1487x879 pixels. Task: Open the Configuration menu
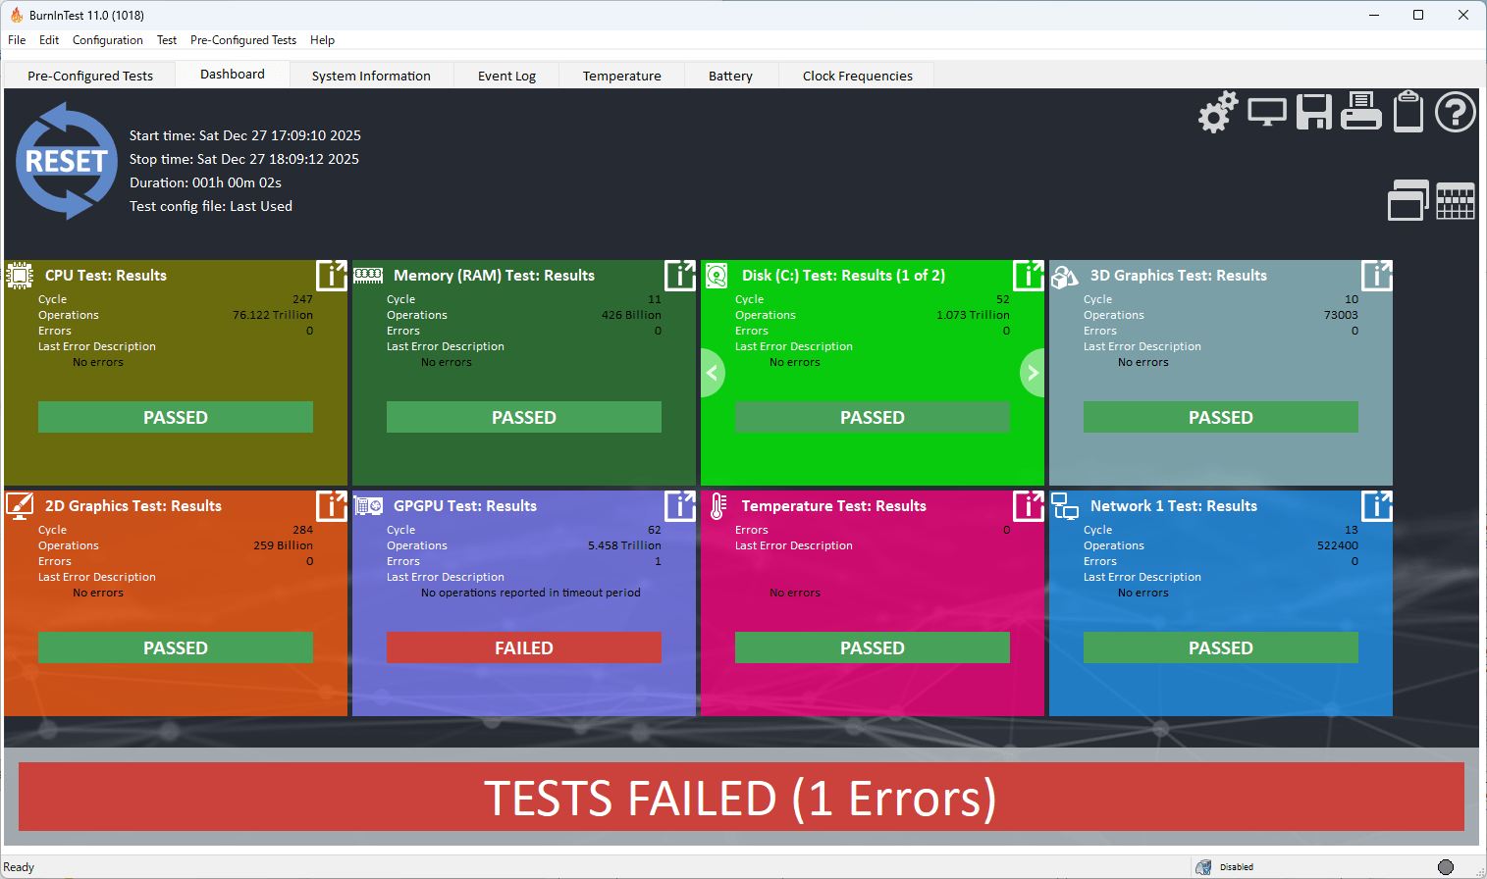pyautogui.click(x=107, y=40)
